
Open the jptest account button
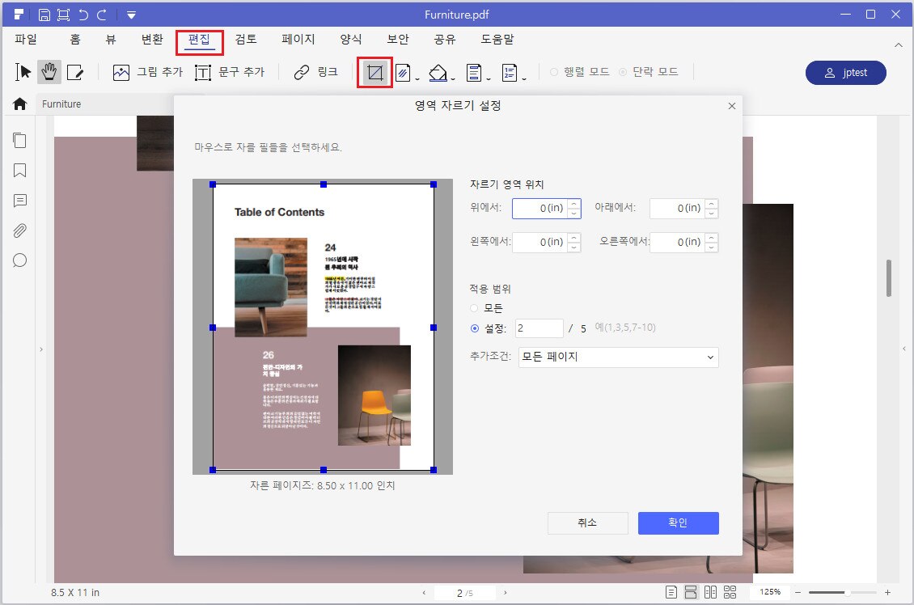pyautogui.click(x=846, y=72)
